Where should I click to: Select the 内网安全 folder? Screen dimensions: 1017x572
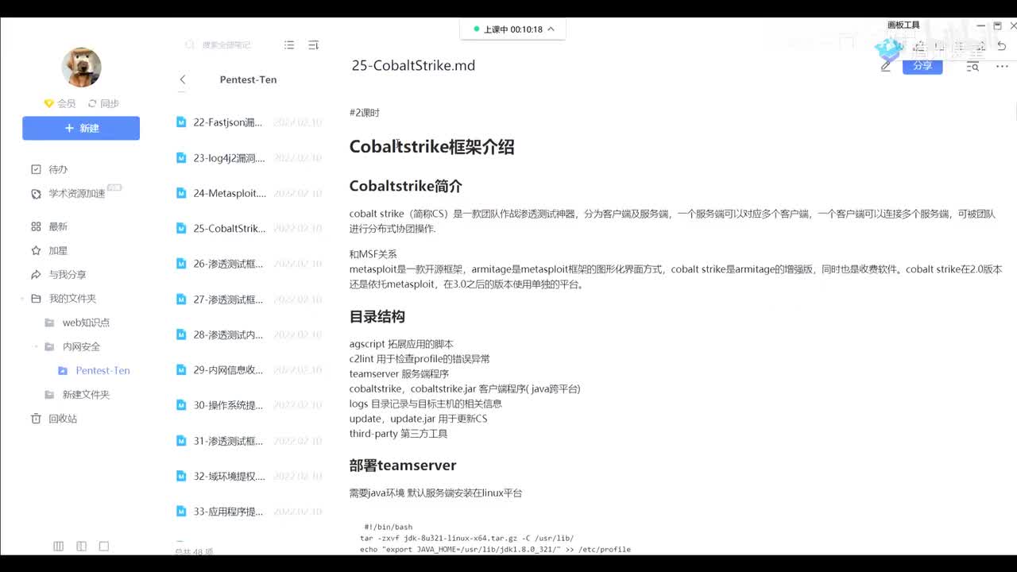click(x=81, y=346)
